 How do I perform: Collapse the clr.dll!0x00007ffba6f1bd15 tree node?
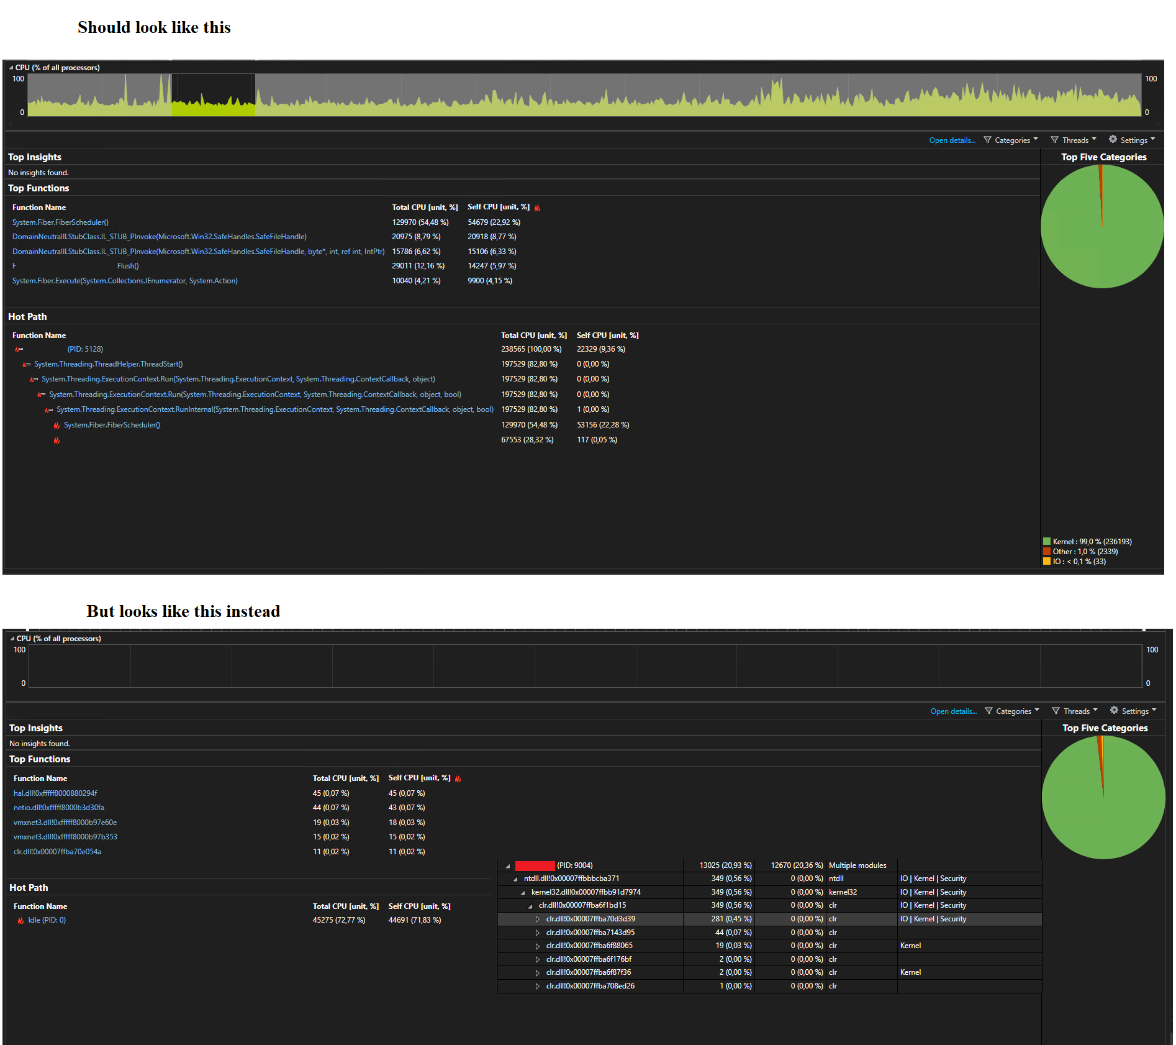[x=530, y=906]
